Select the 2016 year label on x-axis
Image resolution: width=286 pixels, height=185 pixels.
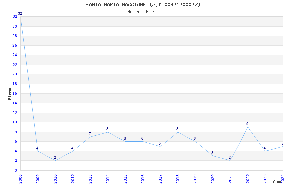(143, 179)
